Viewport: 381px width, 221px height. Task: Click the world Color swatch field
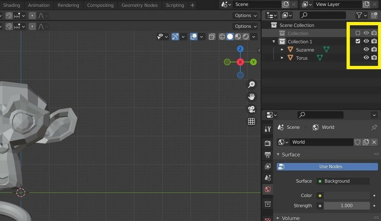click(346, 195)
